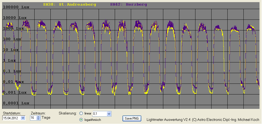This screenshot has width=263, height=127.
Task: Click the Save PNG button
Action: [x=132, y=118]
